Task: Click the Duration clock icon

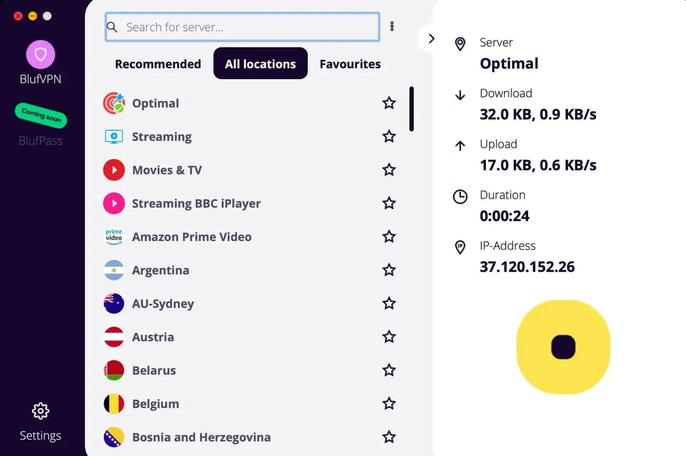Action: tap(460, 197)
